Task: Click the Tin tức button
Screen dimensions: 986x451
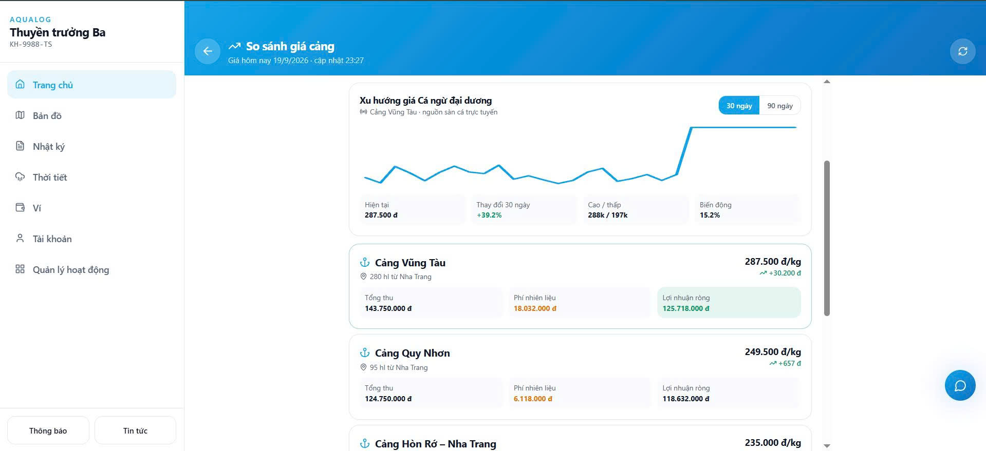Action: 135,430
